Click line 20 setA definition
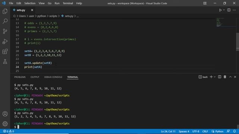 tap(44, 51)
